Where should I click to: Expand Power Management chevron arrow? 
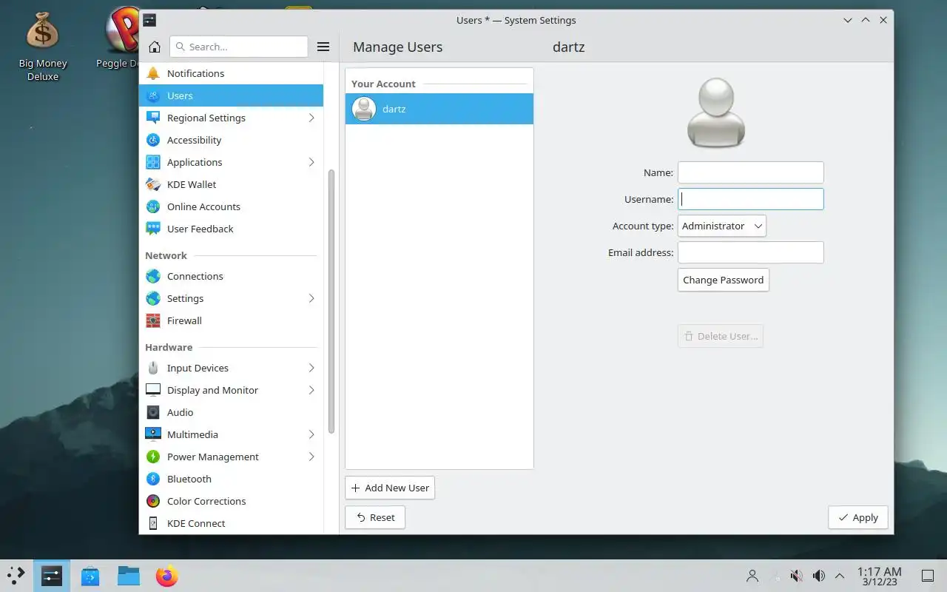point(311,457)
